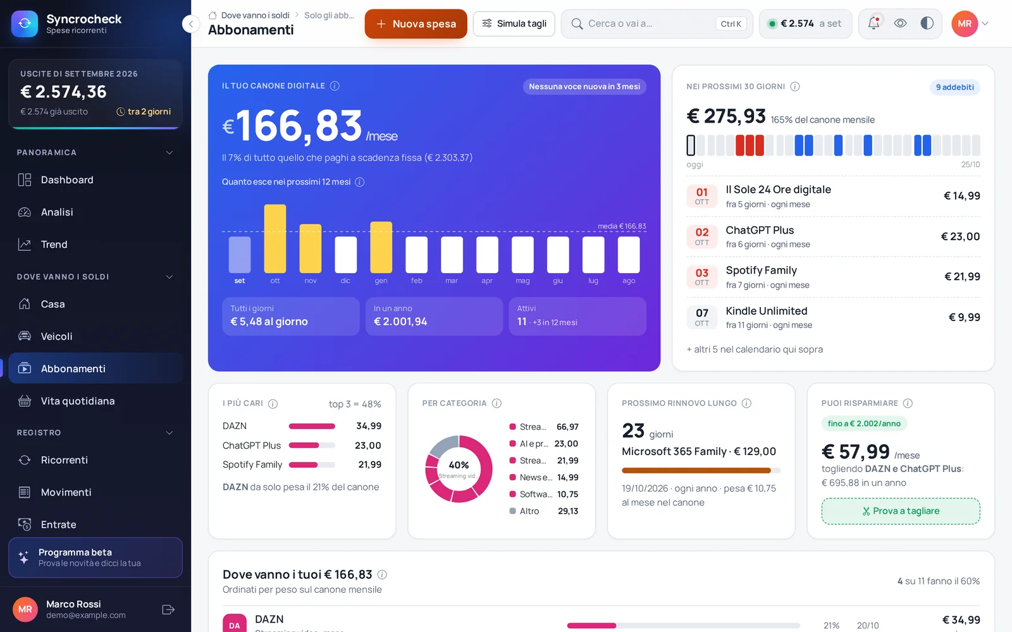Open the Spotify Family upcoming charge row
The height and width of the screenshot is (632, 1012).
[x=833, y=277]
